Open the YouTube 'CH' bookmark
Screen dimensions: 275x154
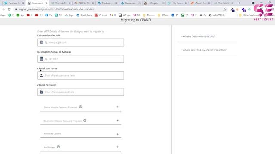tap(39, 15)
